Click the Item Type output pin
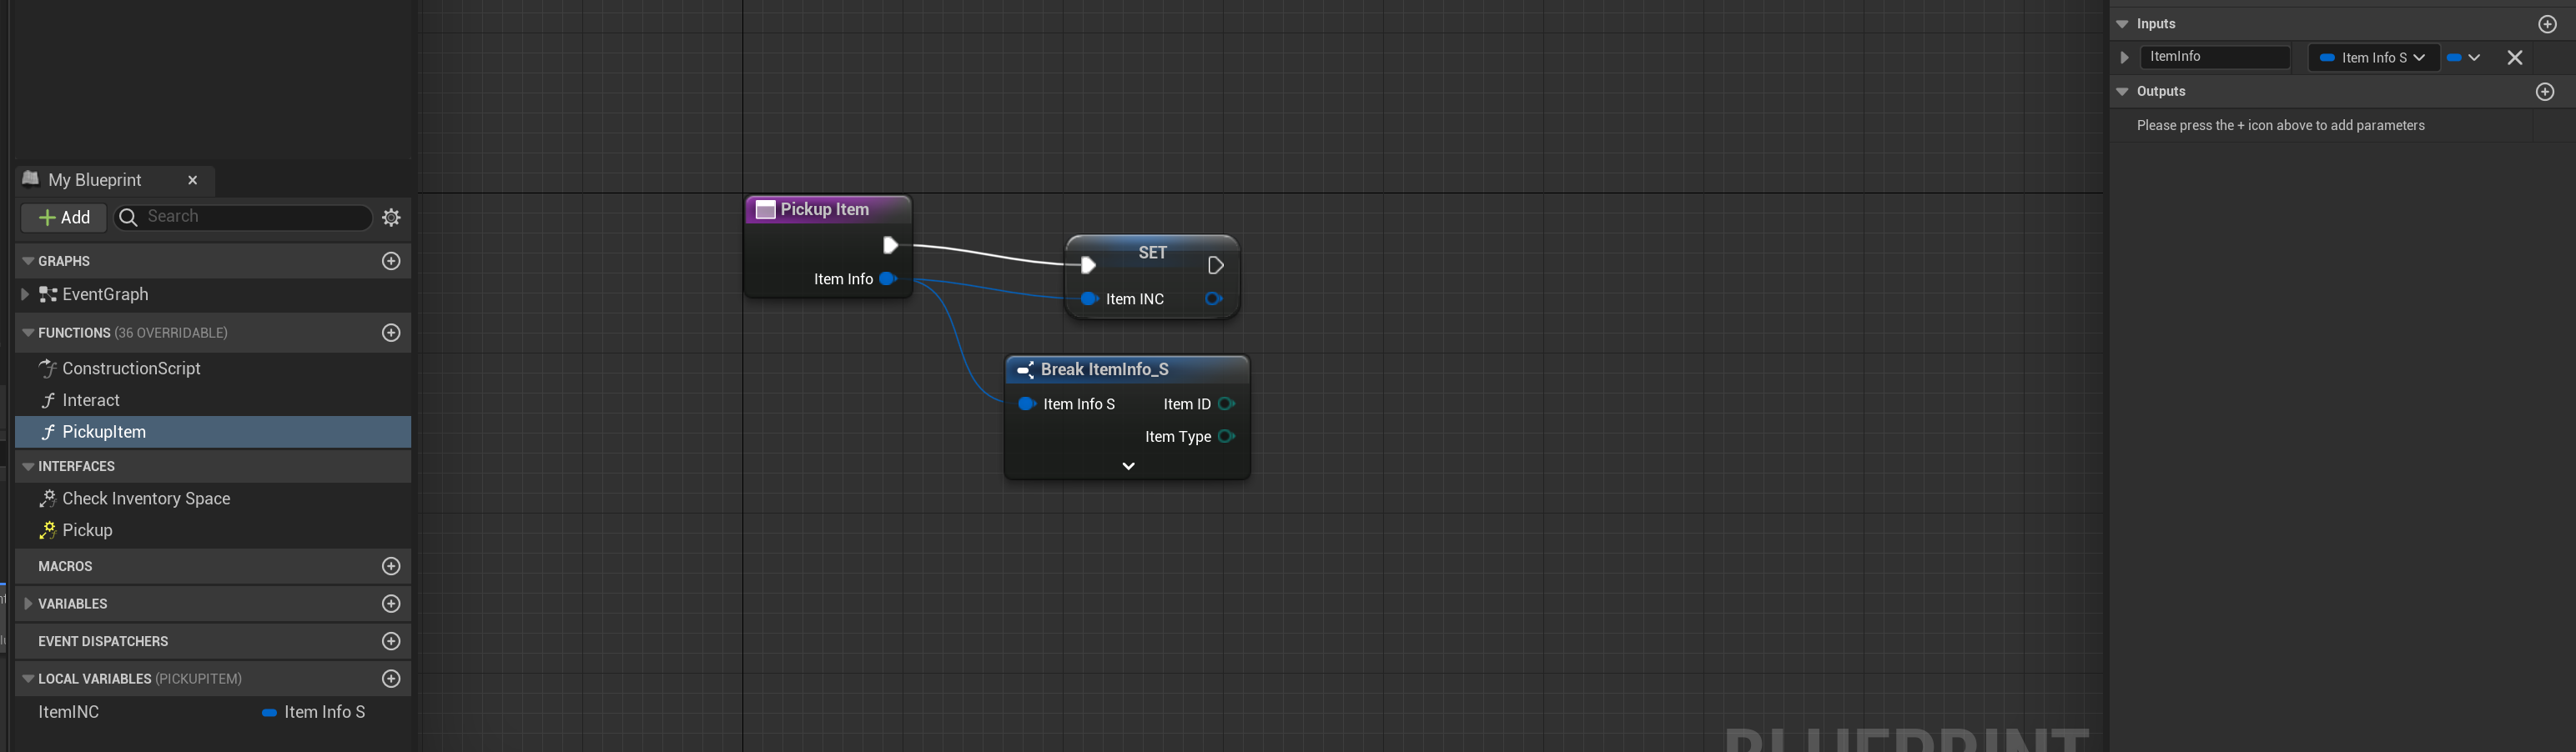This screenshot has width=2576, height=752. pyautogui.click(x=1226, y=437)
